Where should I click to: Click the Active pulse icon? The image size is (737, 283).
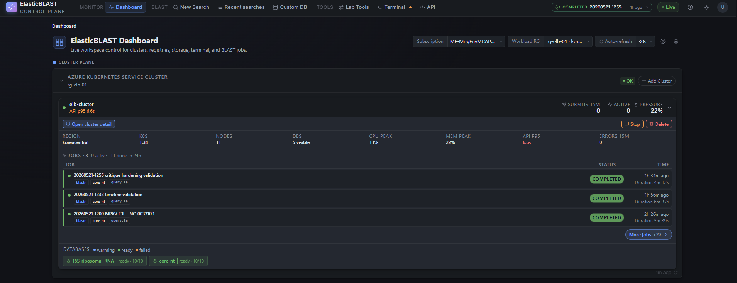tap(610, 105)
